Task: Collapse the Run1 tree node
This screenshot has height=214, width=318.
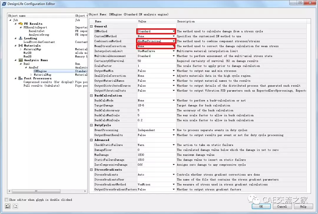Action: [21, 64]
